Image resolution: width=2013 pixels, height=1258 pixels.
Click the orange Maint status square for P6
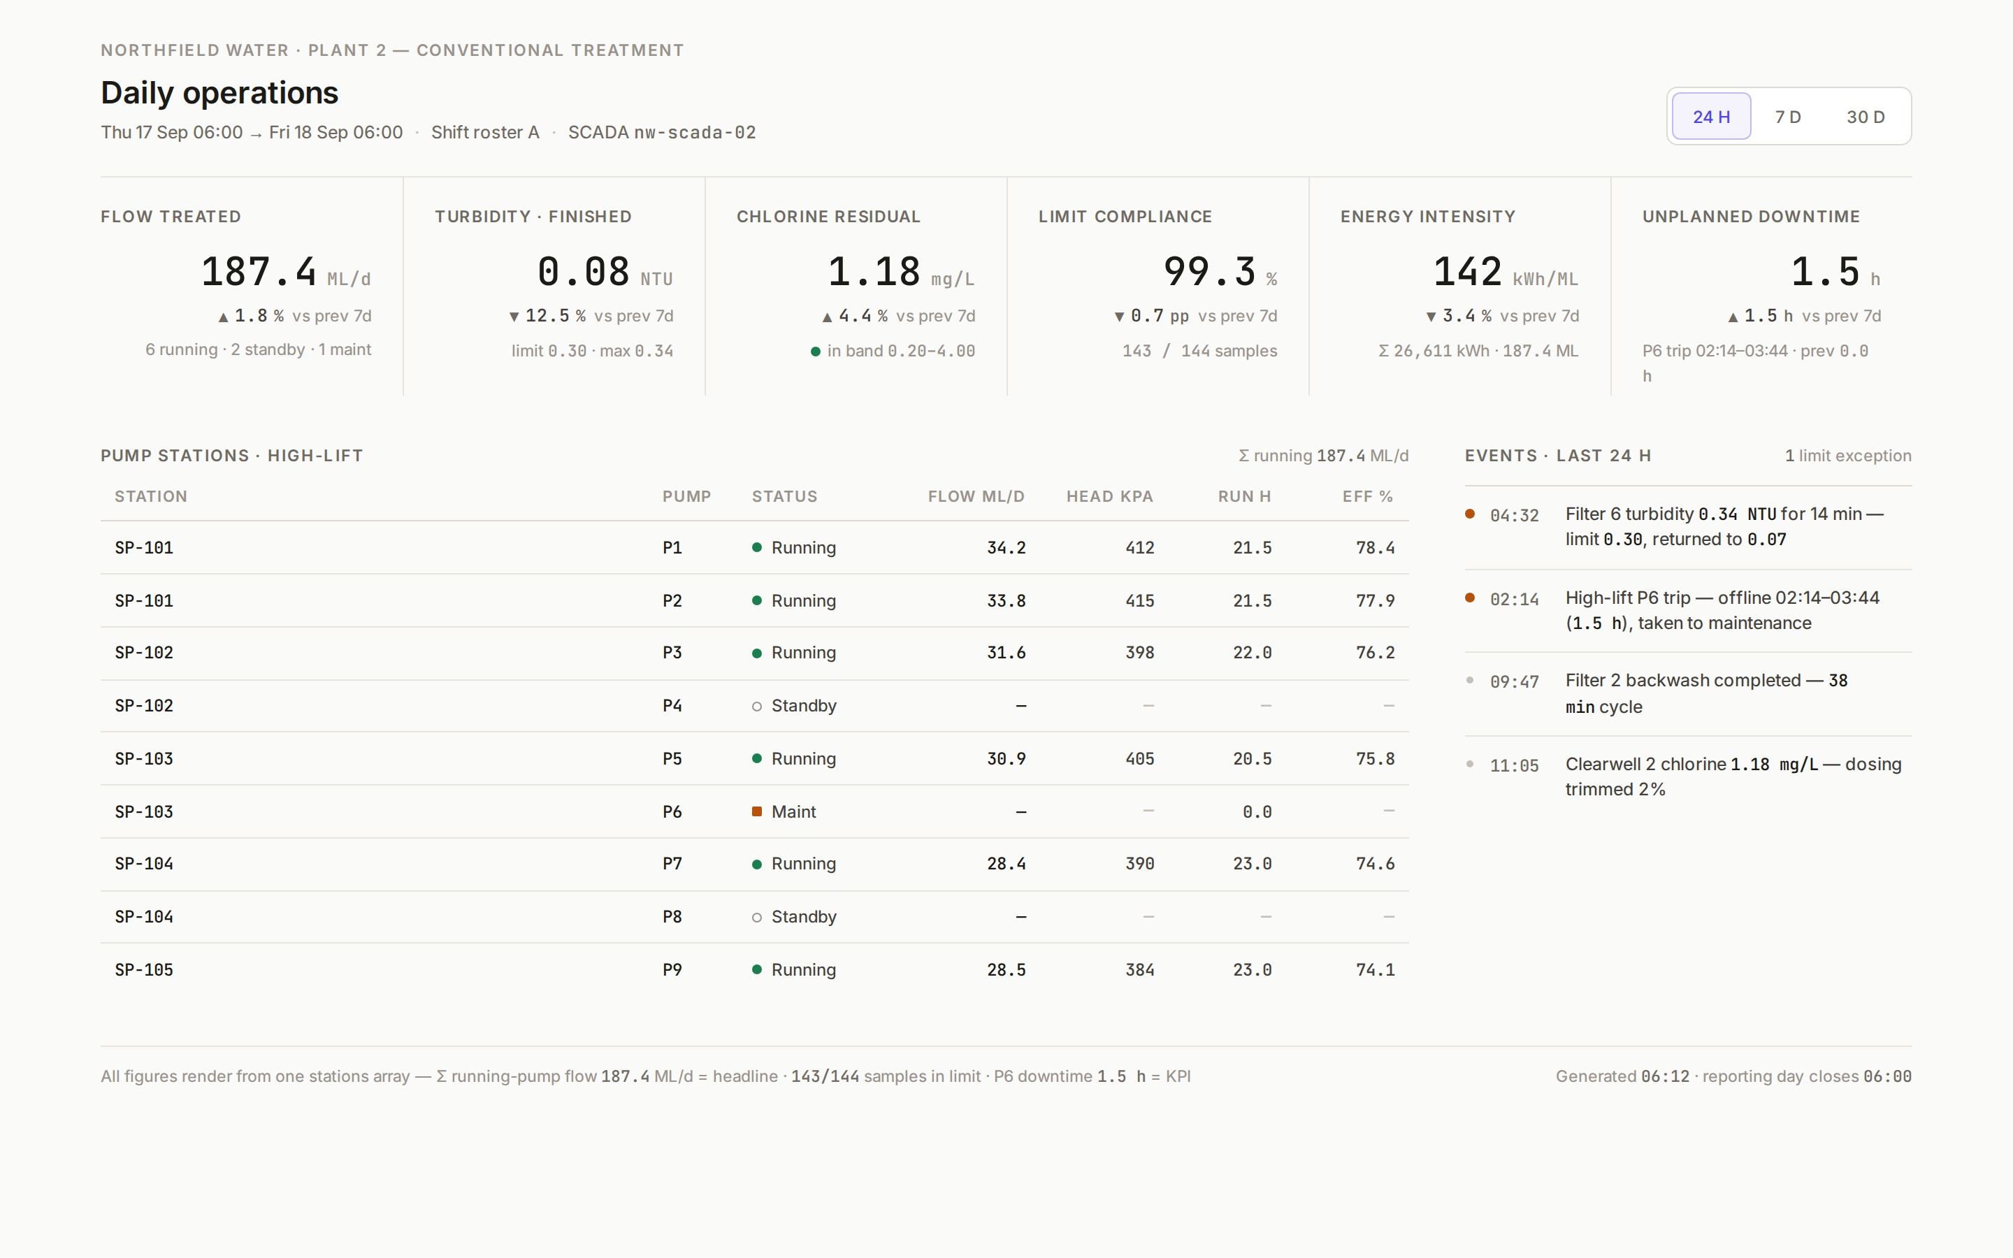(757, 811)
